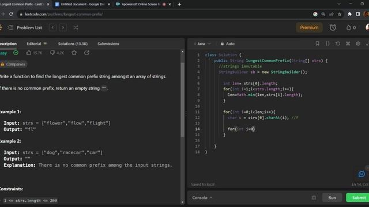The image size is (369, 207).
Task: Submit the solution
Action: click(x=357, y=198)
